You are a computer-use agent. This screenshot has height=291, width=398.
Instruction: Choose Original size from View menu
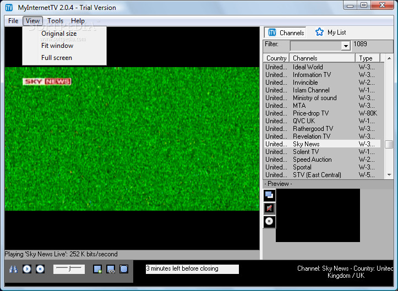pos(64,34)
